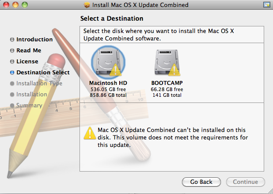Click the Continue button
This screenshot has width=273, height=194.
245,182
